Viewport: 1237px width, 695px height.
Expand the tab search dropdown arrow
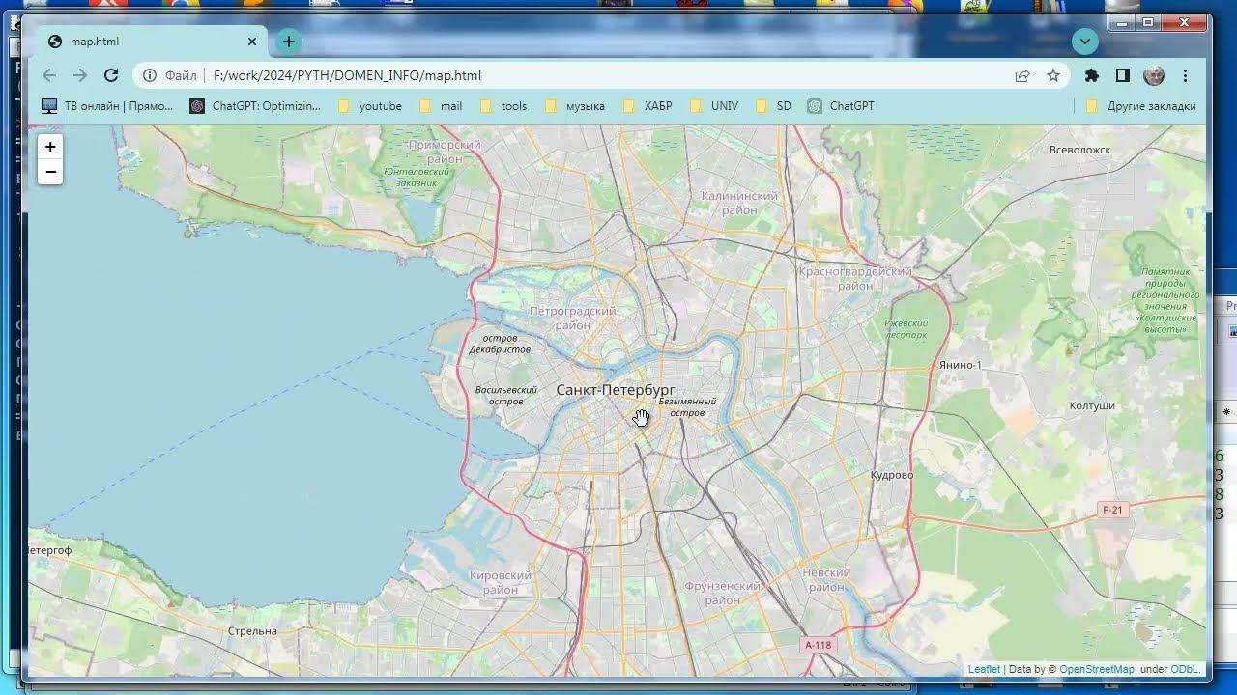(1085, 42)
